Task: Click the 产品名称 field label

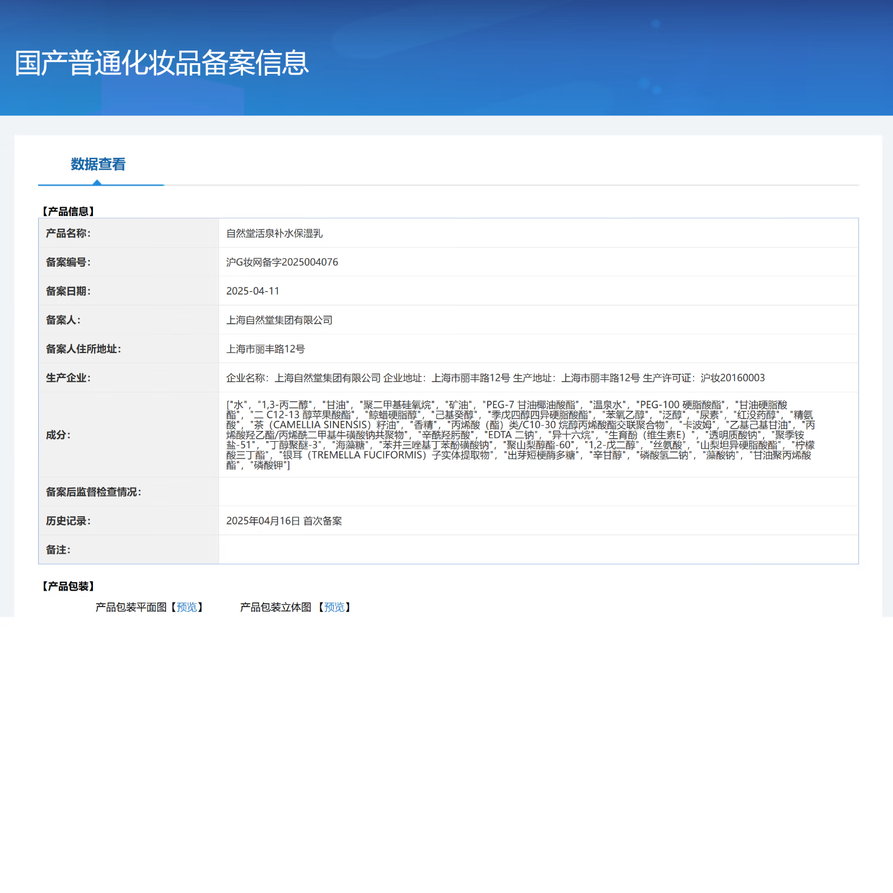Action: point(68,233)
